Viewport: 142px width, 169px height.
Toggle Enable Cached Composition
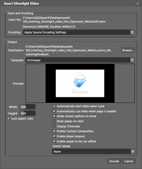54,131
